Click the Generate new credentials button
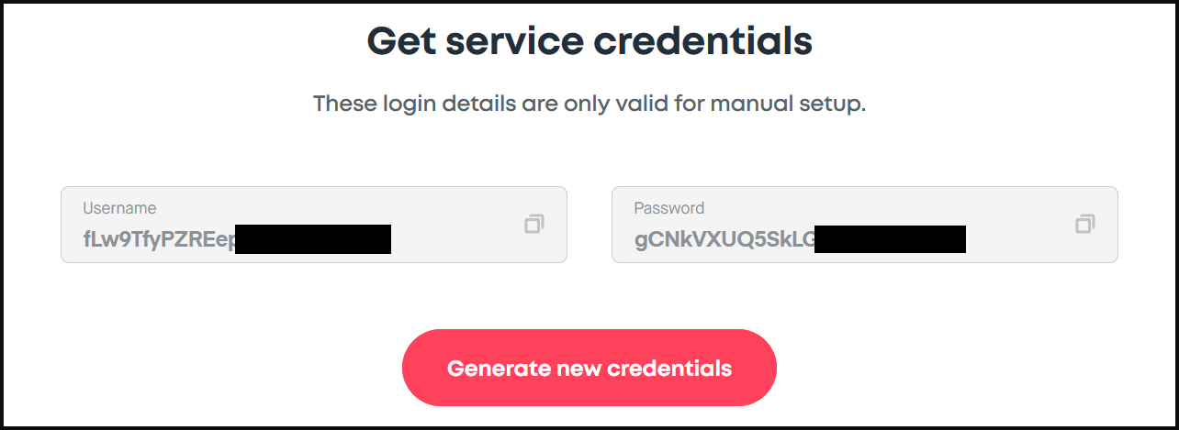 pyautogui.click(x=589, y=368)
